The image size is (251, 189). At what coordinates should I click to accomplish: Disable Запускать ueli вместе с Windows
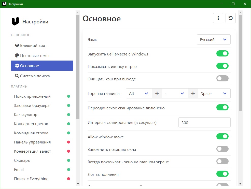pyautogui.click(x=222, y=54)
